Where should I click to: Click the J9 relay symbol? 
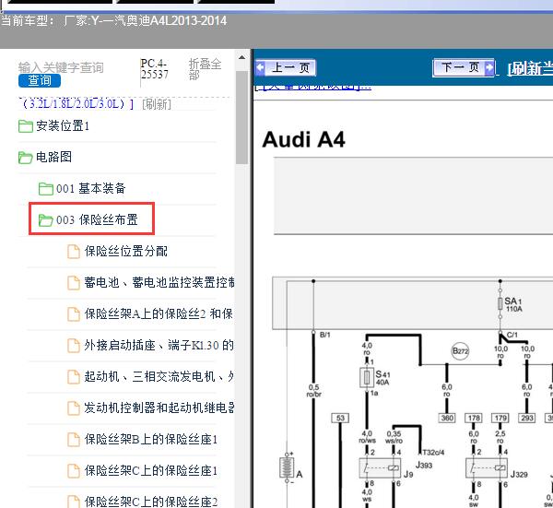point(380,468)
